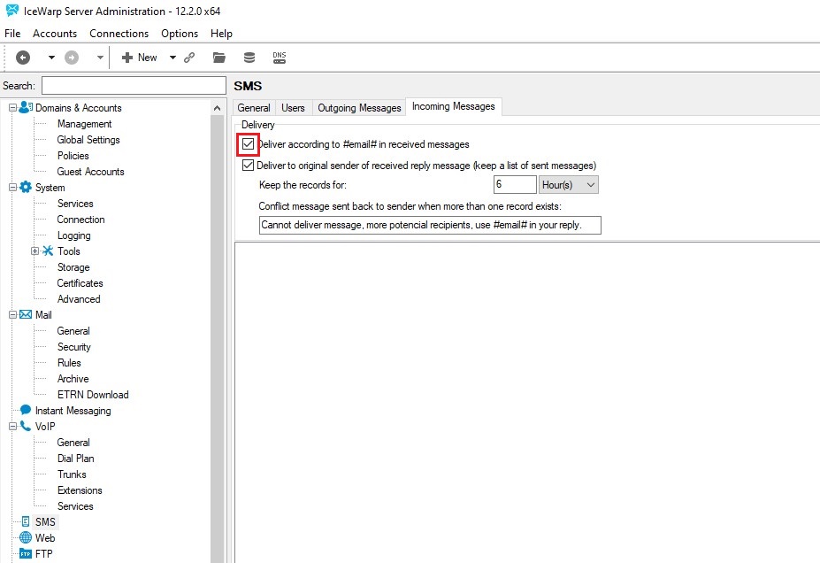Screen dimensions: 820x563
Task: Open Dial Plan under VoIP
Action: click(76, 459)
